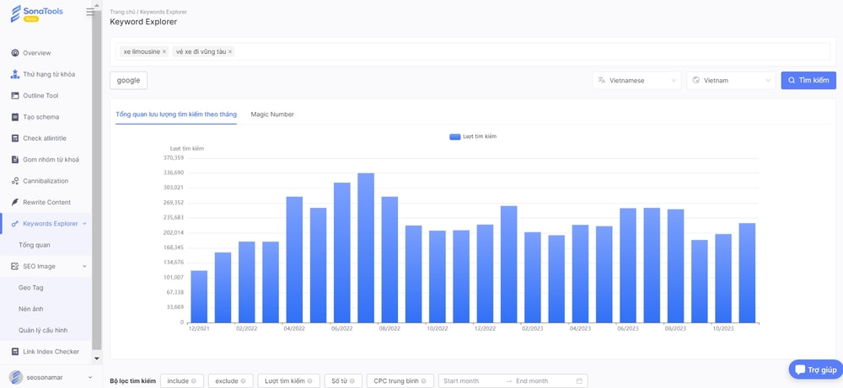Image resolution: width=843 pixels, height=388 pixels.
Task: Click the sidebar scrollbar down arrow
Action: (97, 358)
